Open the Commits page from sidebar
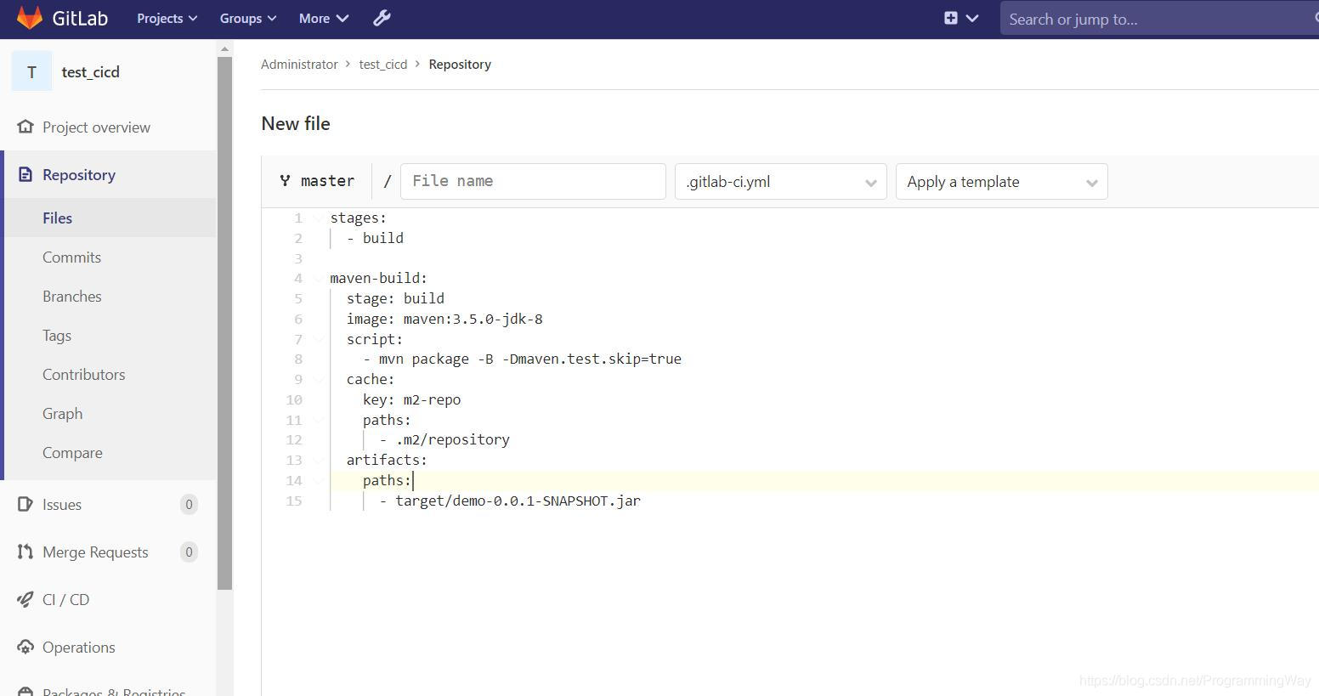 tap(71, 257)
